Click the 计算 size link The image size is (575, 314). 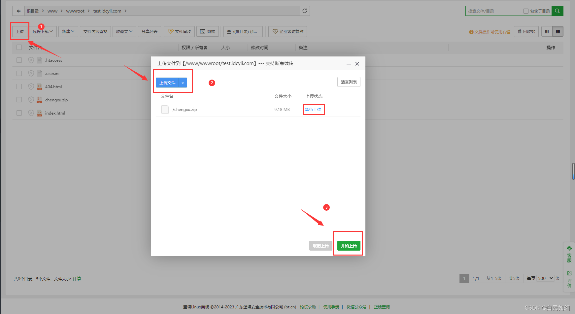pyautogui.click(x=77, y=279)
